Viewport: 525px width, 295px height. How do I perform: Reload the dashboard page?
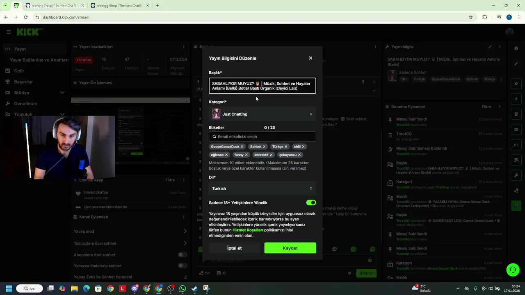(x=25, y=17)
